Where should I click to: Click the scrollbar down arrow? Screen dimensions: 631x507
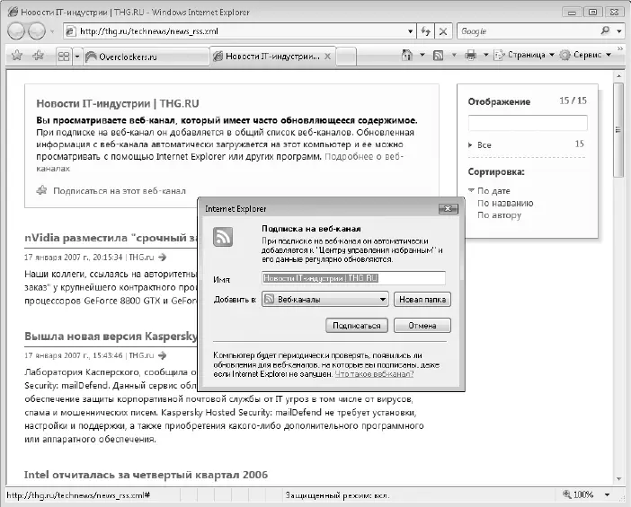[618, 479]
